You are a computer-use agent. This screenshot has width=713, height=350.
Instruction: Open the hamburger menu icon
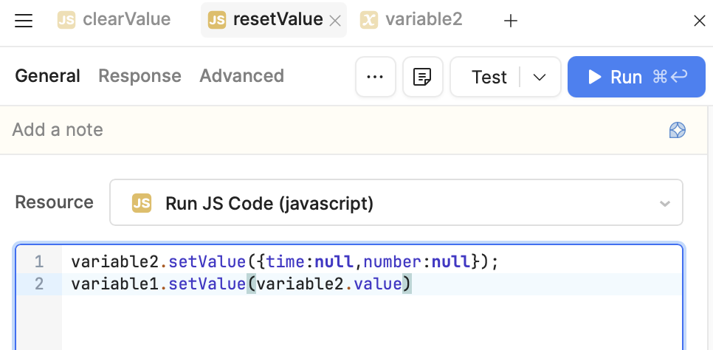(24, 21)
